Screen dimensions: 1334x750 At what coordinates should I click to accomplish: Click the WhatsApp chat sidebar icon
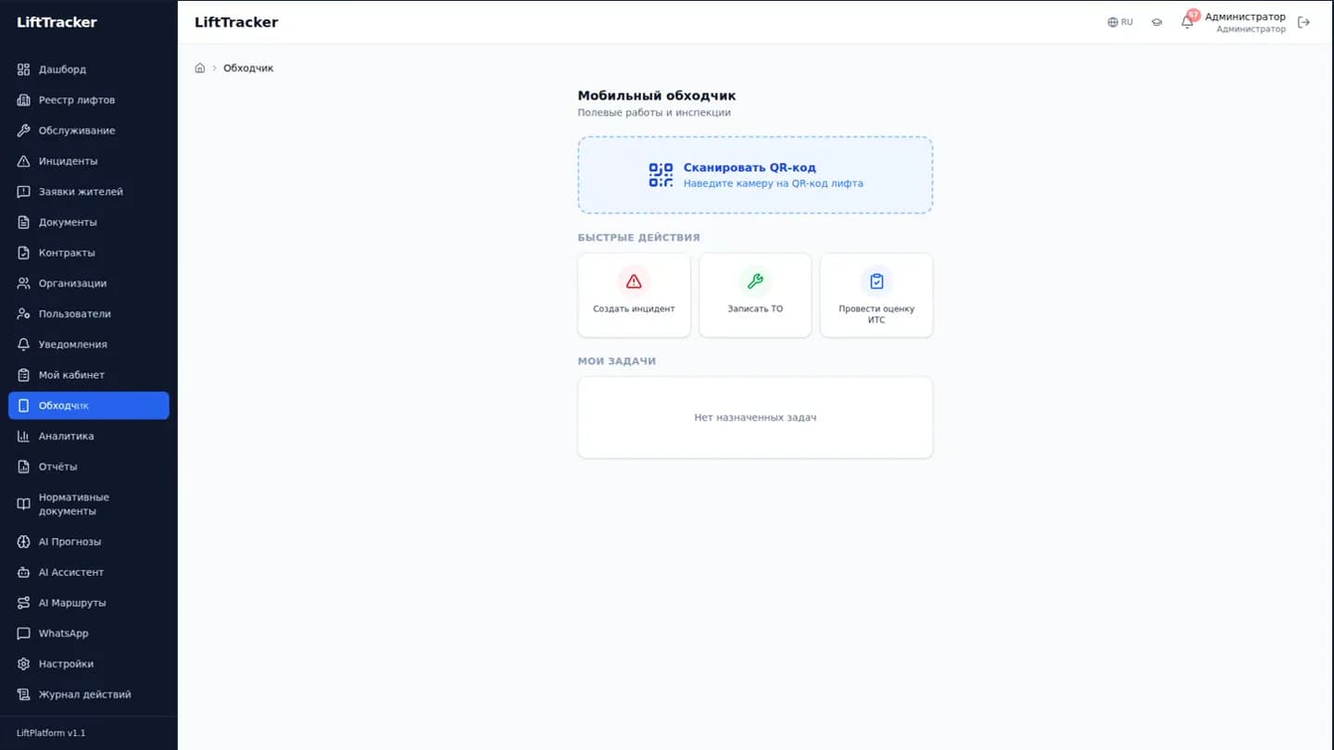tap(24, 633)
